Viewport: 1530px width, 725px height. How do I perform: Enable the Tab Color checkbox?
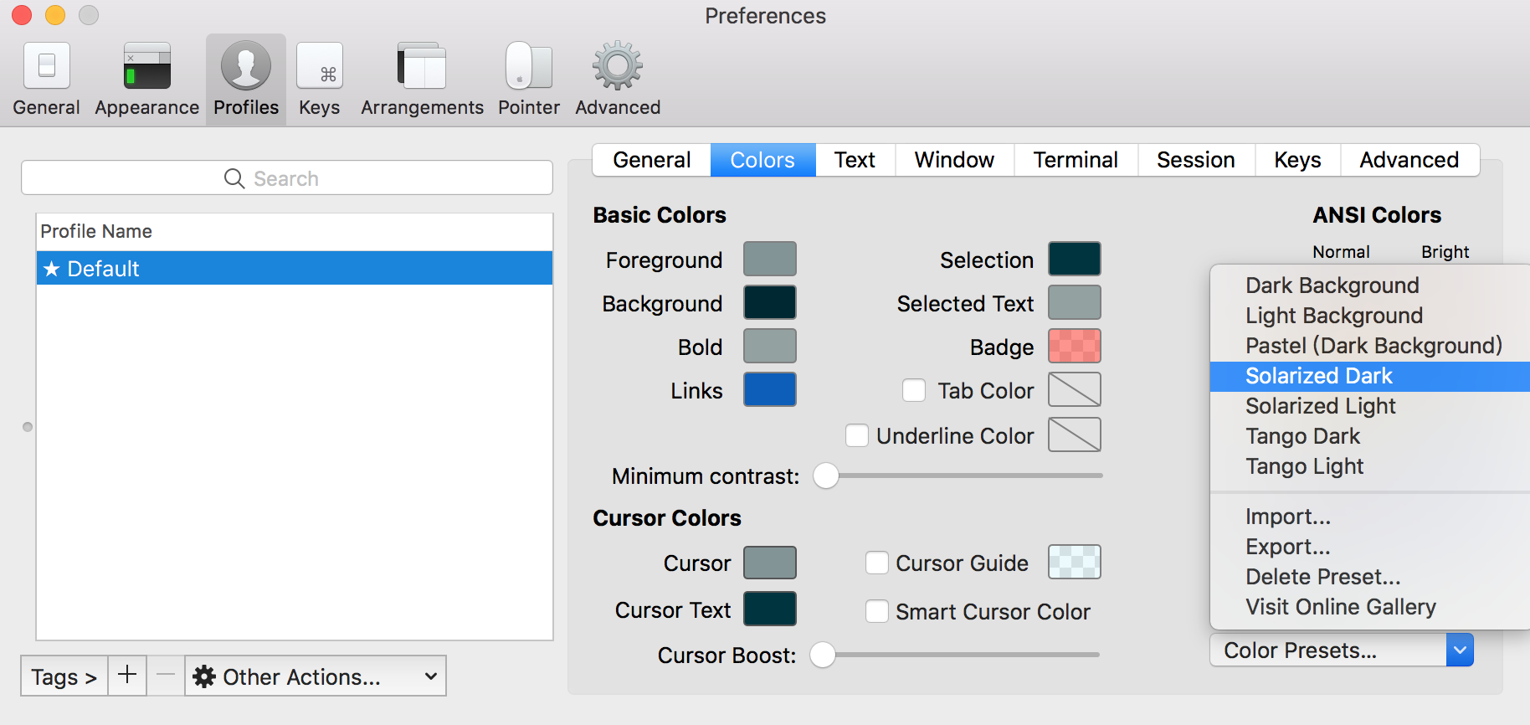pos(914,390)
